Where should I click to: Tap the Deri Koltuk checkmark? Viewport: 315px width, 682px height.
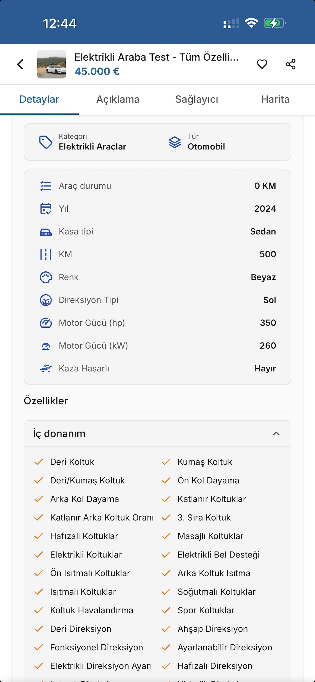pyautogui.click(x=39, y=462)
